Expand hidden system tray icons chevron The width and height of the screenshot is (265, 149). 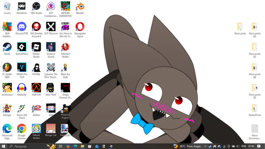(x=205, y=146)
